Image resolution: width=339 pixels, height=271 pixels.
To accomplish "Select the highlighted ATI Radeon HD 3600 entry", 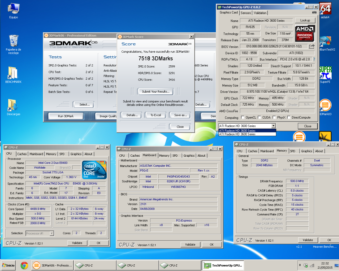I will click(x=247, y=131).
